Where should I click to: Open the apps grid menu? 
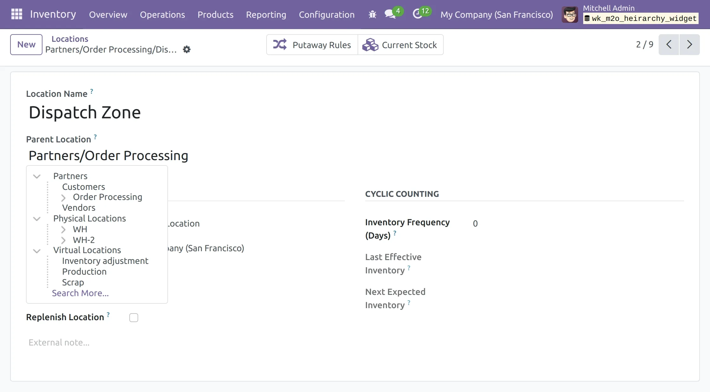click(x=16, y=14)
